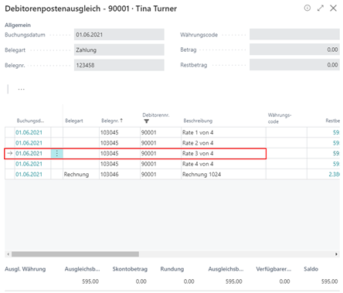343x293 pixels.
Task: Click Belegnr. 103046 cell
Action: point(120,175)
